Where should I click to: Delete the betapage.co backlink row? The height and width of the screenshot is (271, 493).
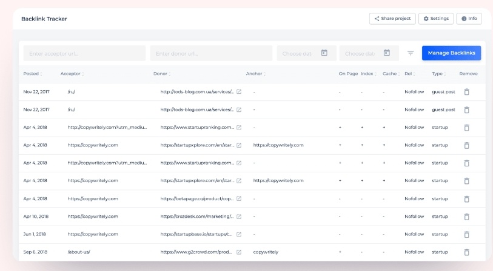[x=466, y=199]
